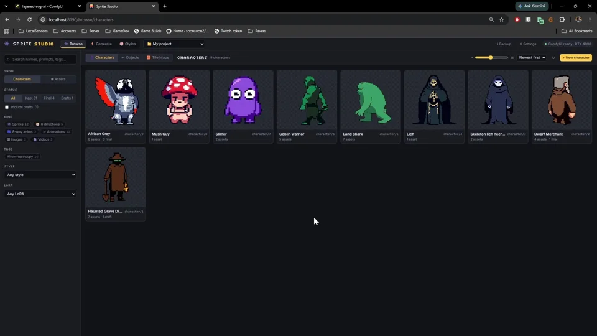The height and width of the screenshot is (336, 597).
Task: Open the LocalServices bookmark folder
Action: coord(33,31)
